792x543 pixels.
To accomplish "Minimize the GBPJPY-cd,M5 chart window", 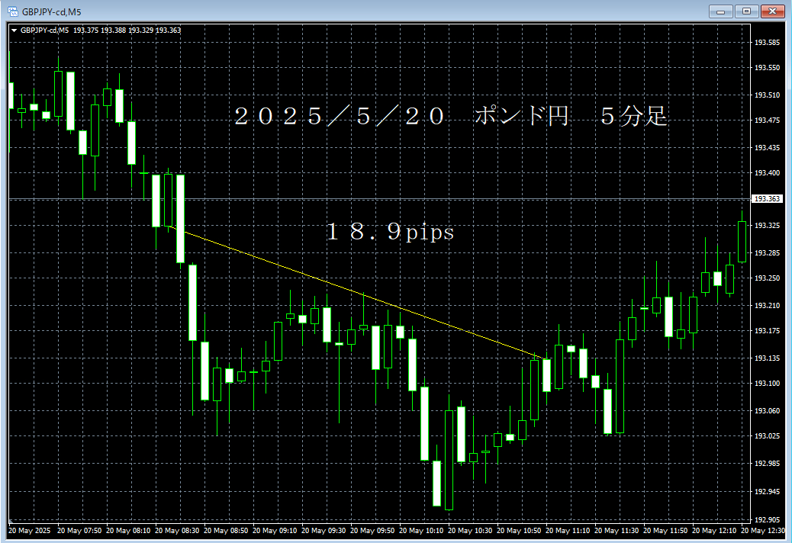I will tap(721, 11).
